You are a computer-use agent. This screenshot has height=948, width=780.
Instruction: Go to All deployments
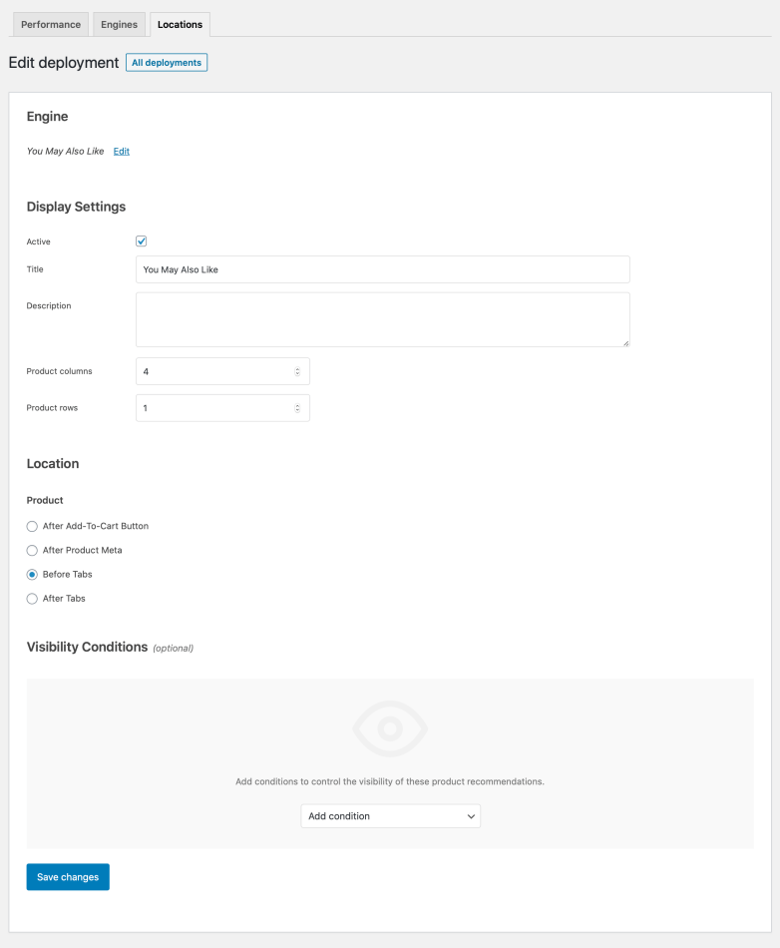167,63
